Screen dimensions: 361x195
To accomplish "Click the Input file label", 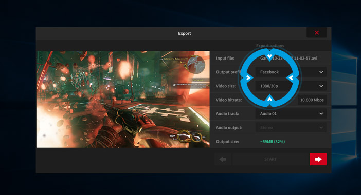I will [x=225, y=58].
